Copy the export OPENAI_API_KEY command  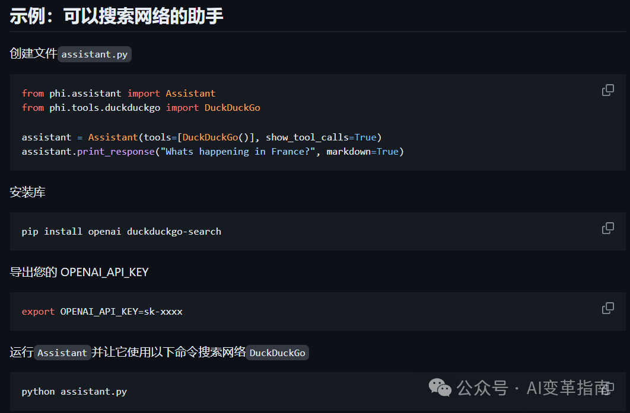tap(608, 308)
